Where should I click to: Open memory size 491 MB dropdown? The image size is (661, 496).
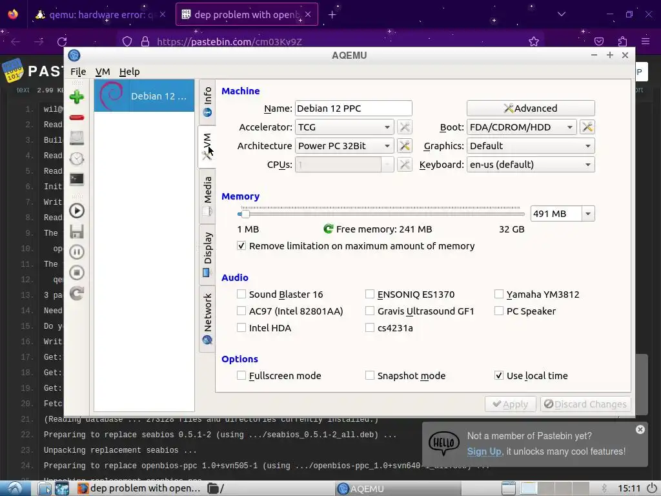(x=588, y=214)
